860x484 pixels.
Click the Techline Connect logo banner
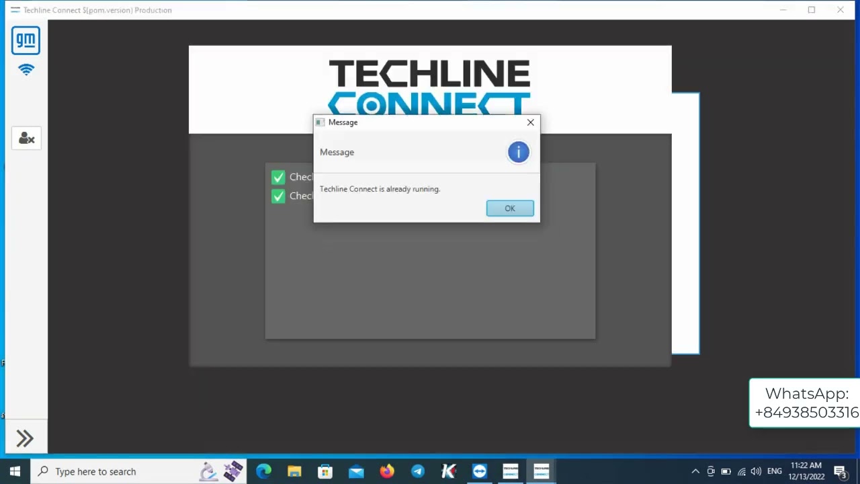[429, 88]
